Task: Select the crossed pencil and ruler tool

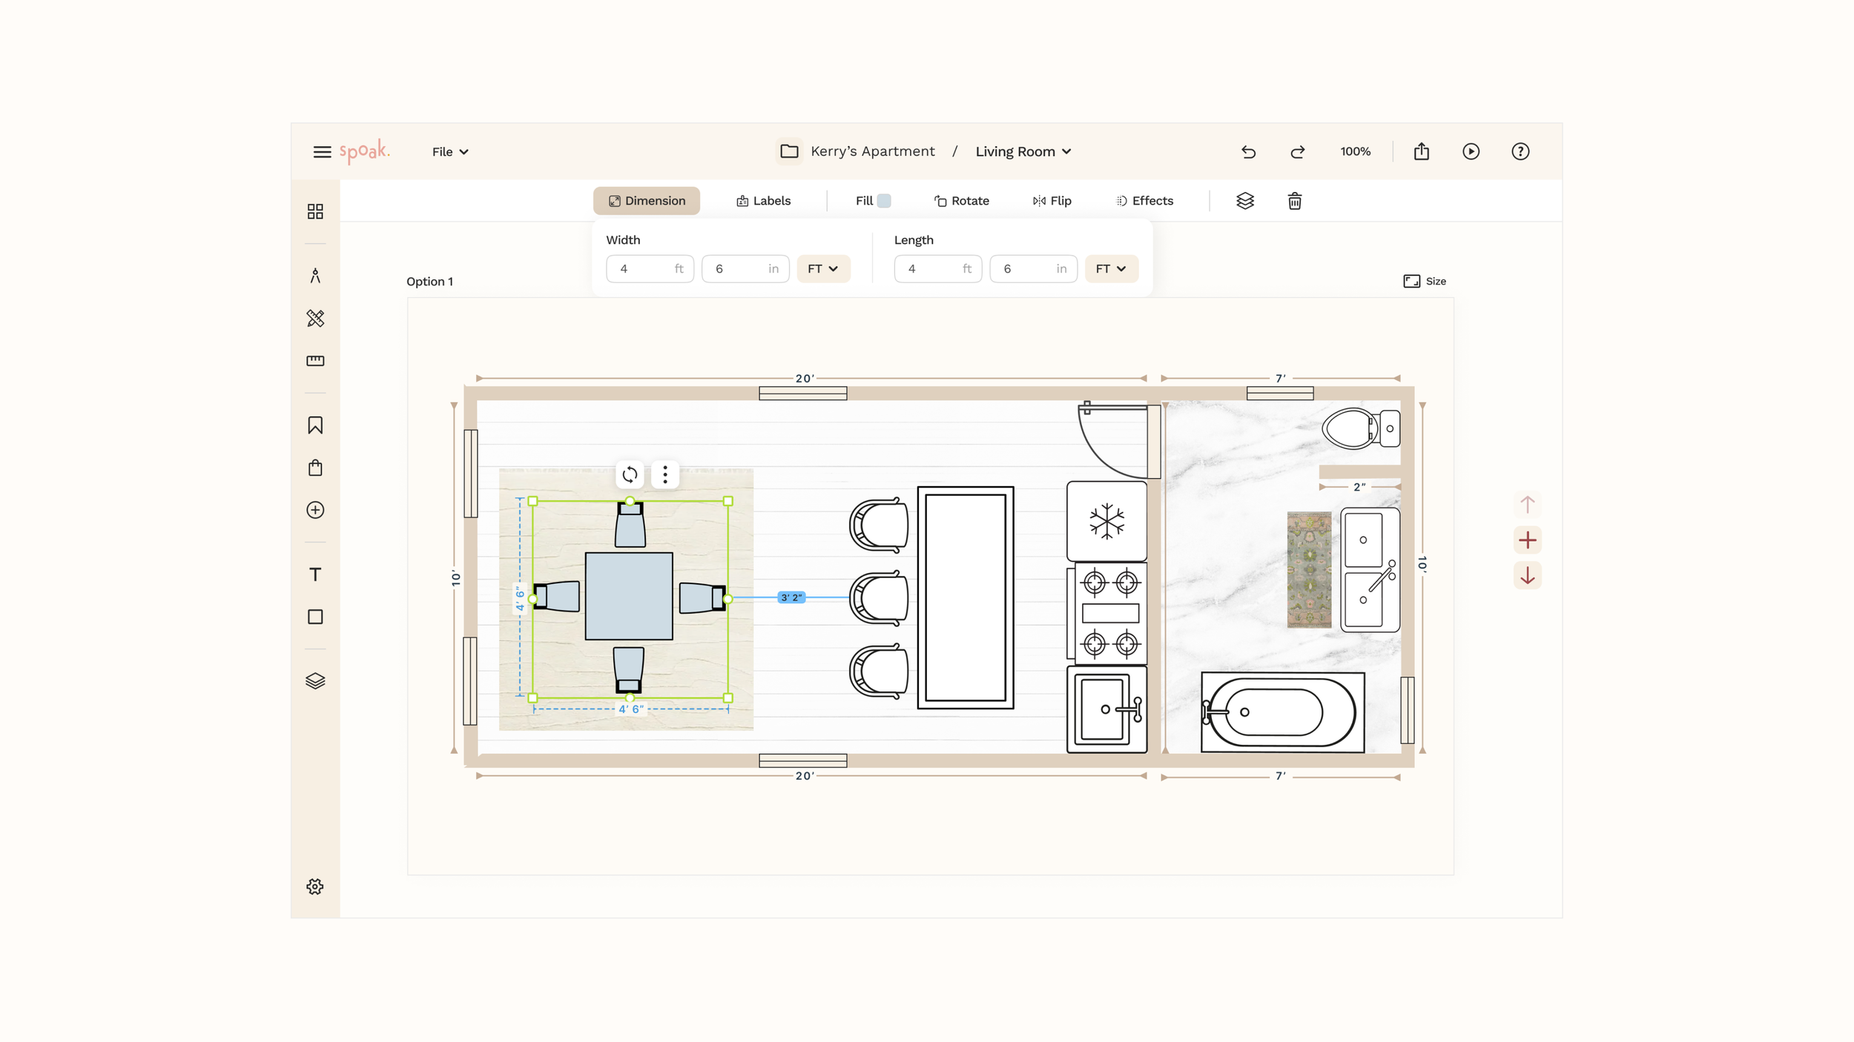Action: pos(315,318)
